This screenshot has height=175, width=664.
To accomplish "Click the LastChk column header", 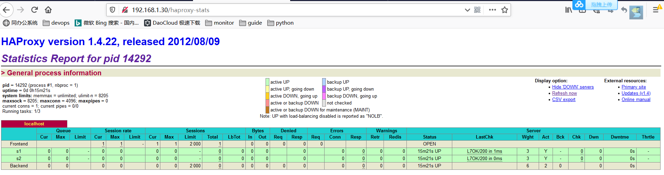I will (x=485, y=137).
